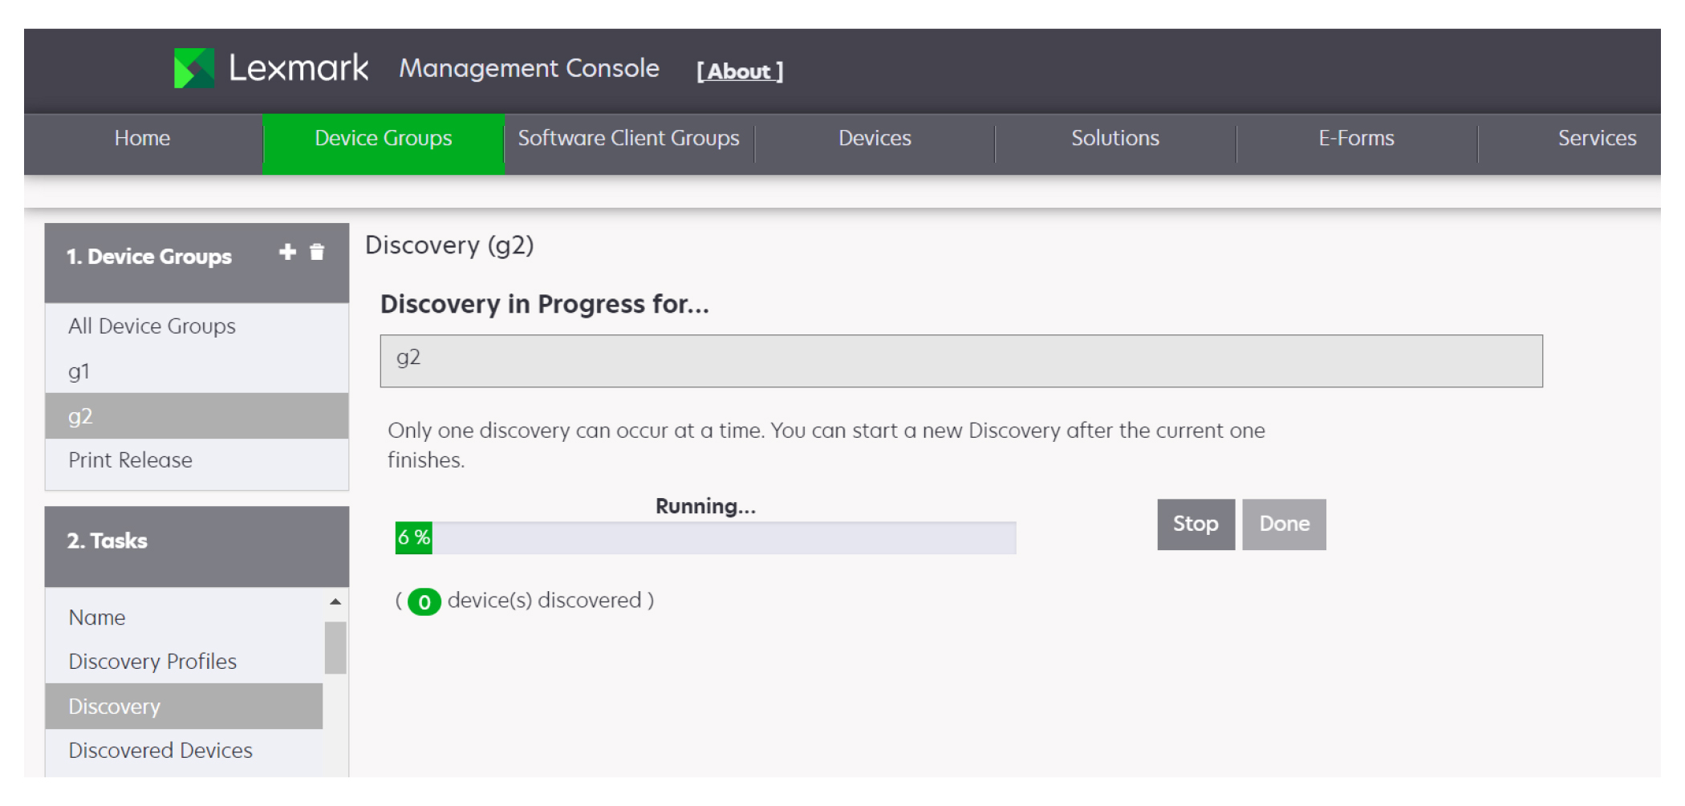
Task: Click the device(s) discovered text
Action: [x=544, y=600]
